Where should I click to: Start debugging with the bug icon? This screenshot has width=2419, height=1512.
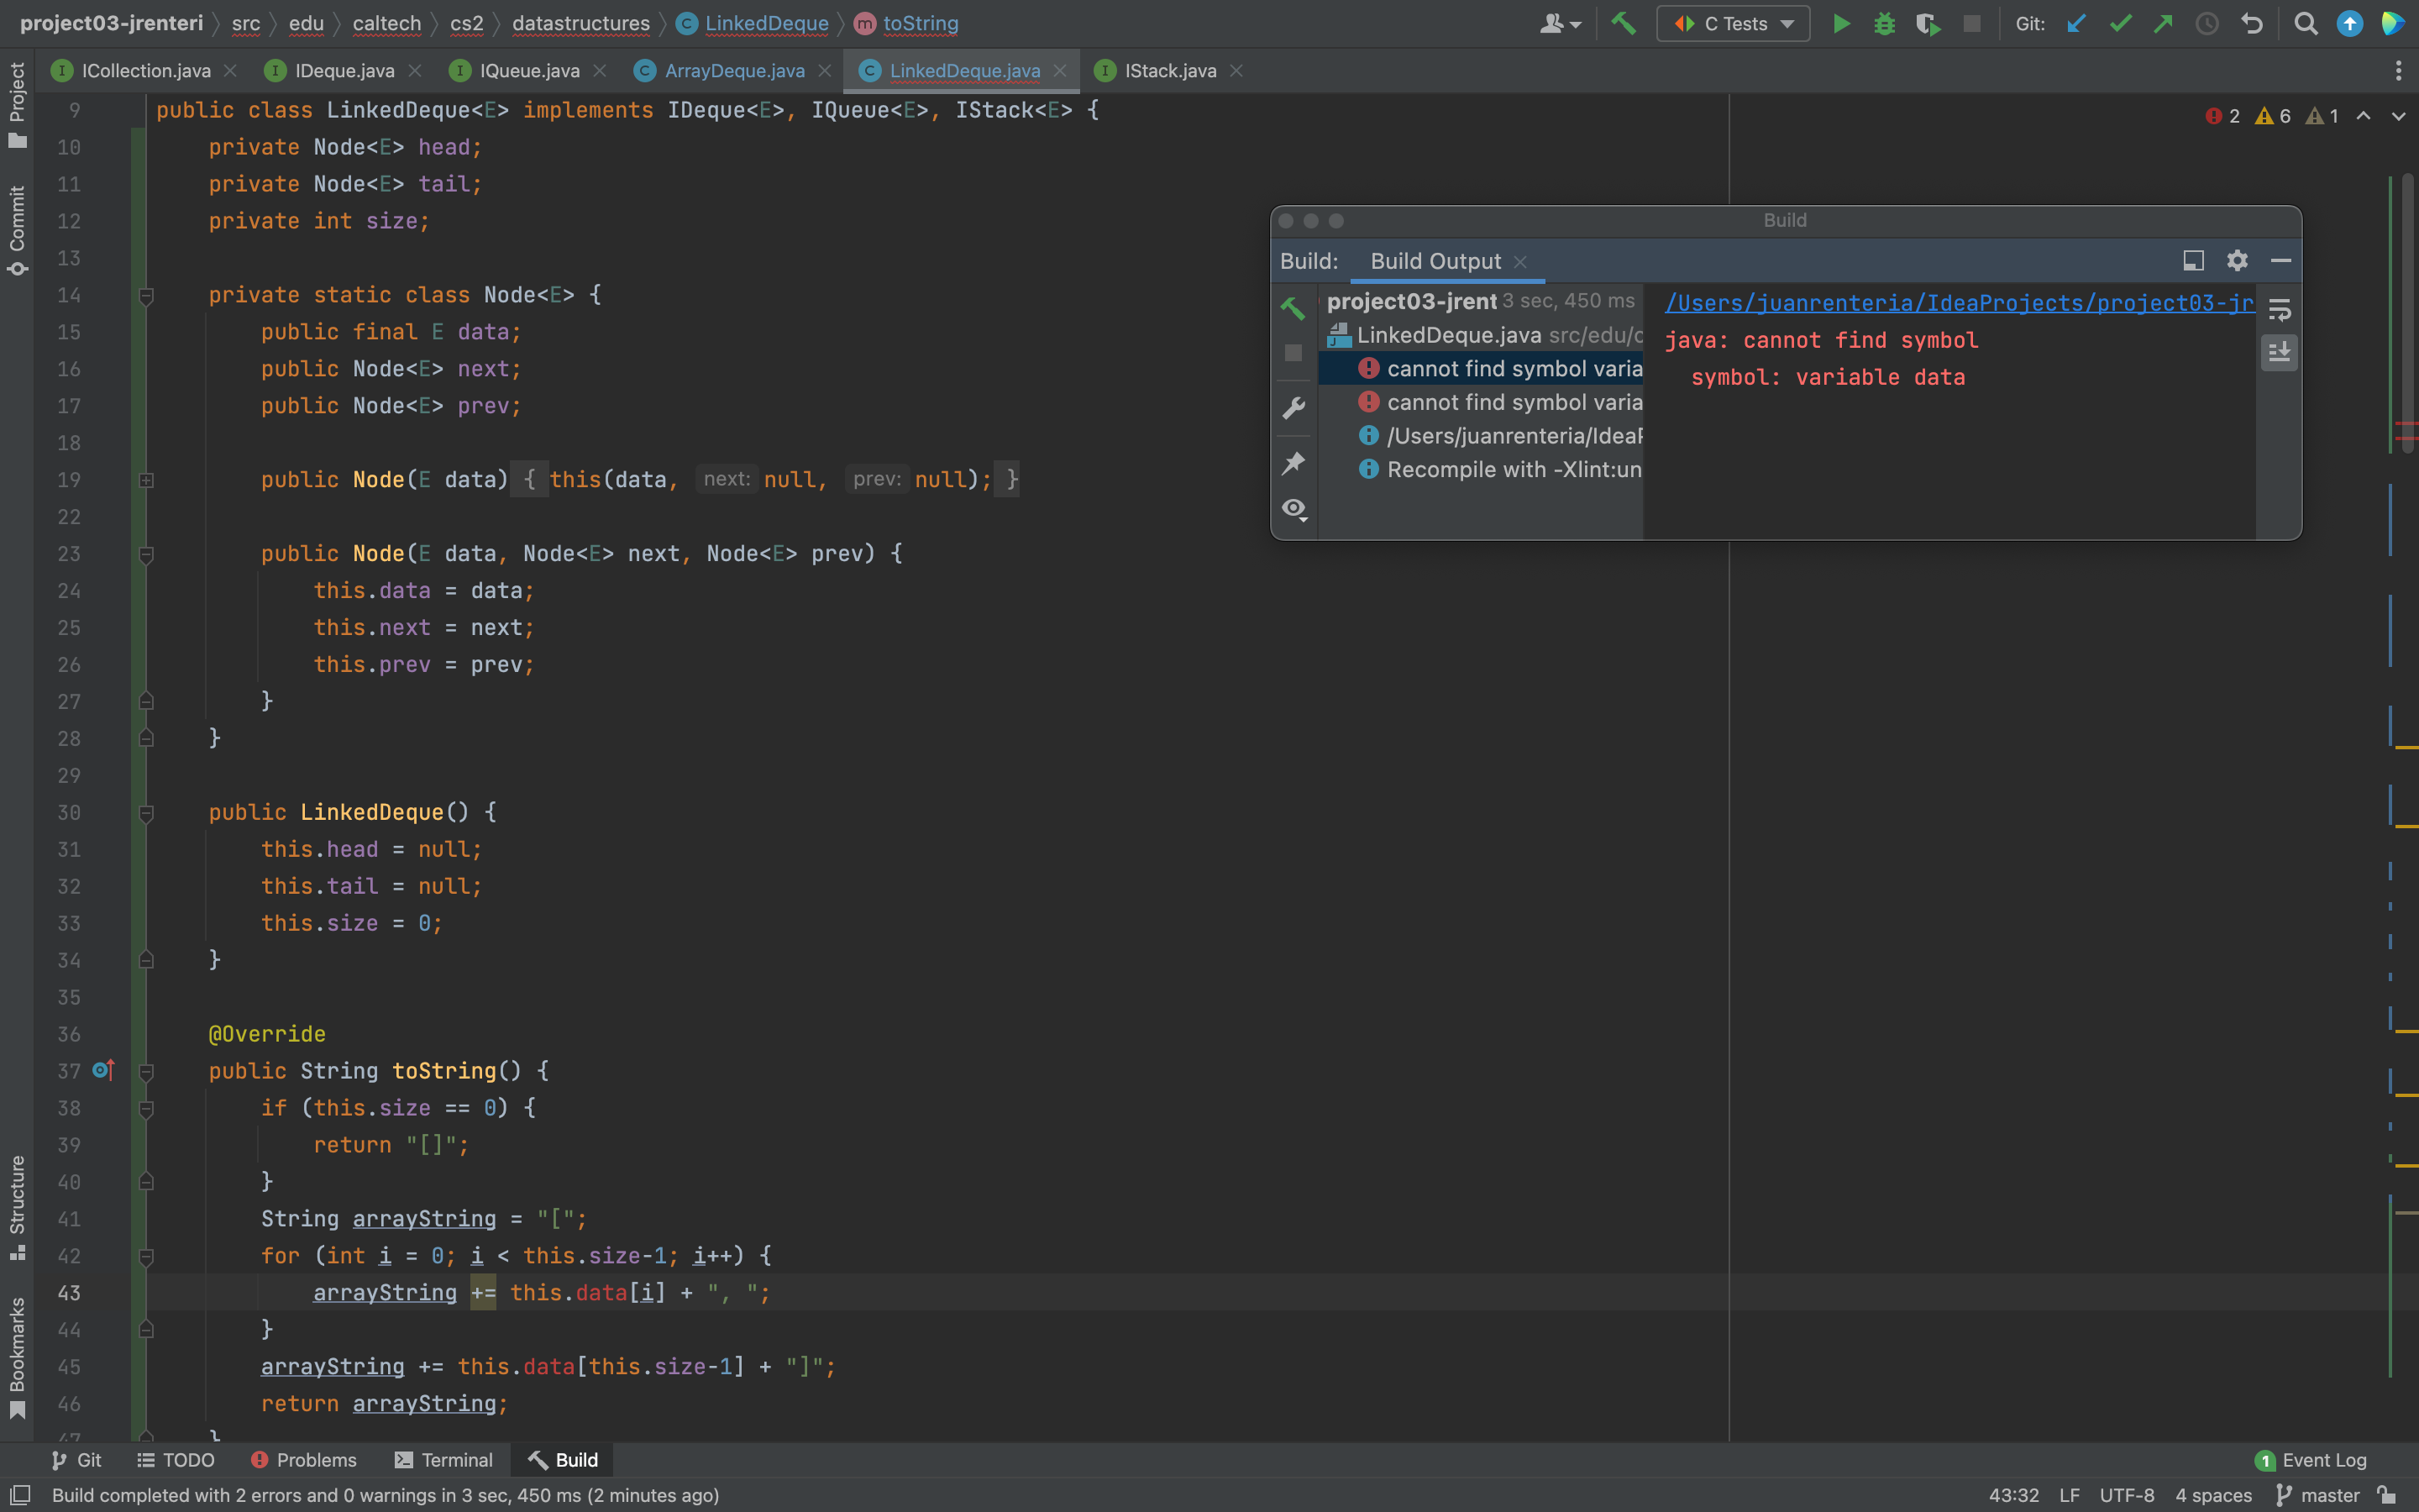point(1884,23)
